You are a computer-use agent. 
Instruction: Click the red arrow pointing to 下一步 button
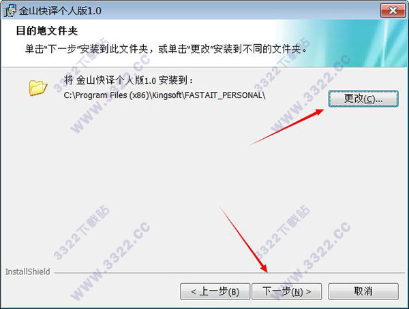pos(245,240)
